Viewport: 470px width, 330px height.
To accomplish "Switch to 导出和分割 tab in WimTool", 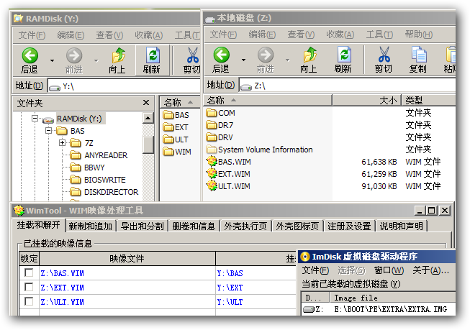I will tap(142, 226).
